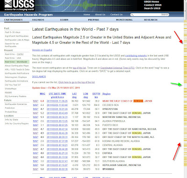Click the USGS logo

coord(19,6)
